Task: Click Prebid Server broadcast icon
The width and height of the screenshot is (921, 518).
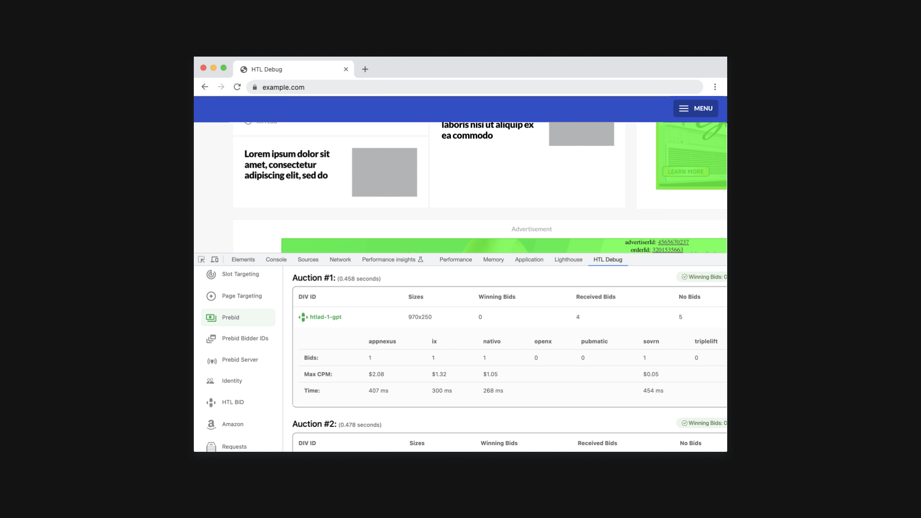Action: click(x=212, y=360)
